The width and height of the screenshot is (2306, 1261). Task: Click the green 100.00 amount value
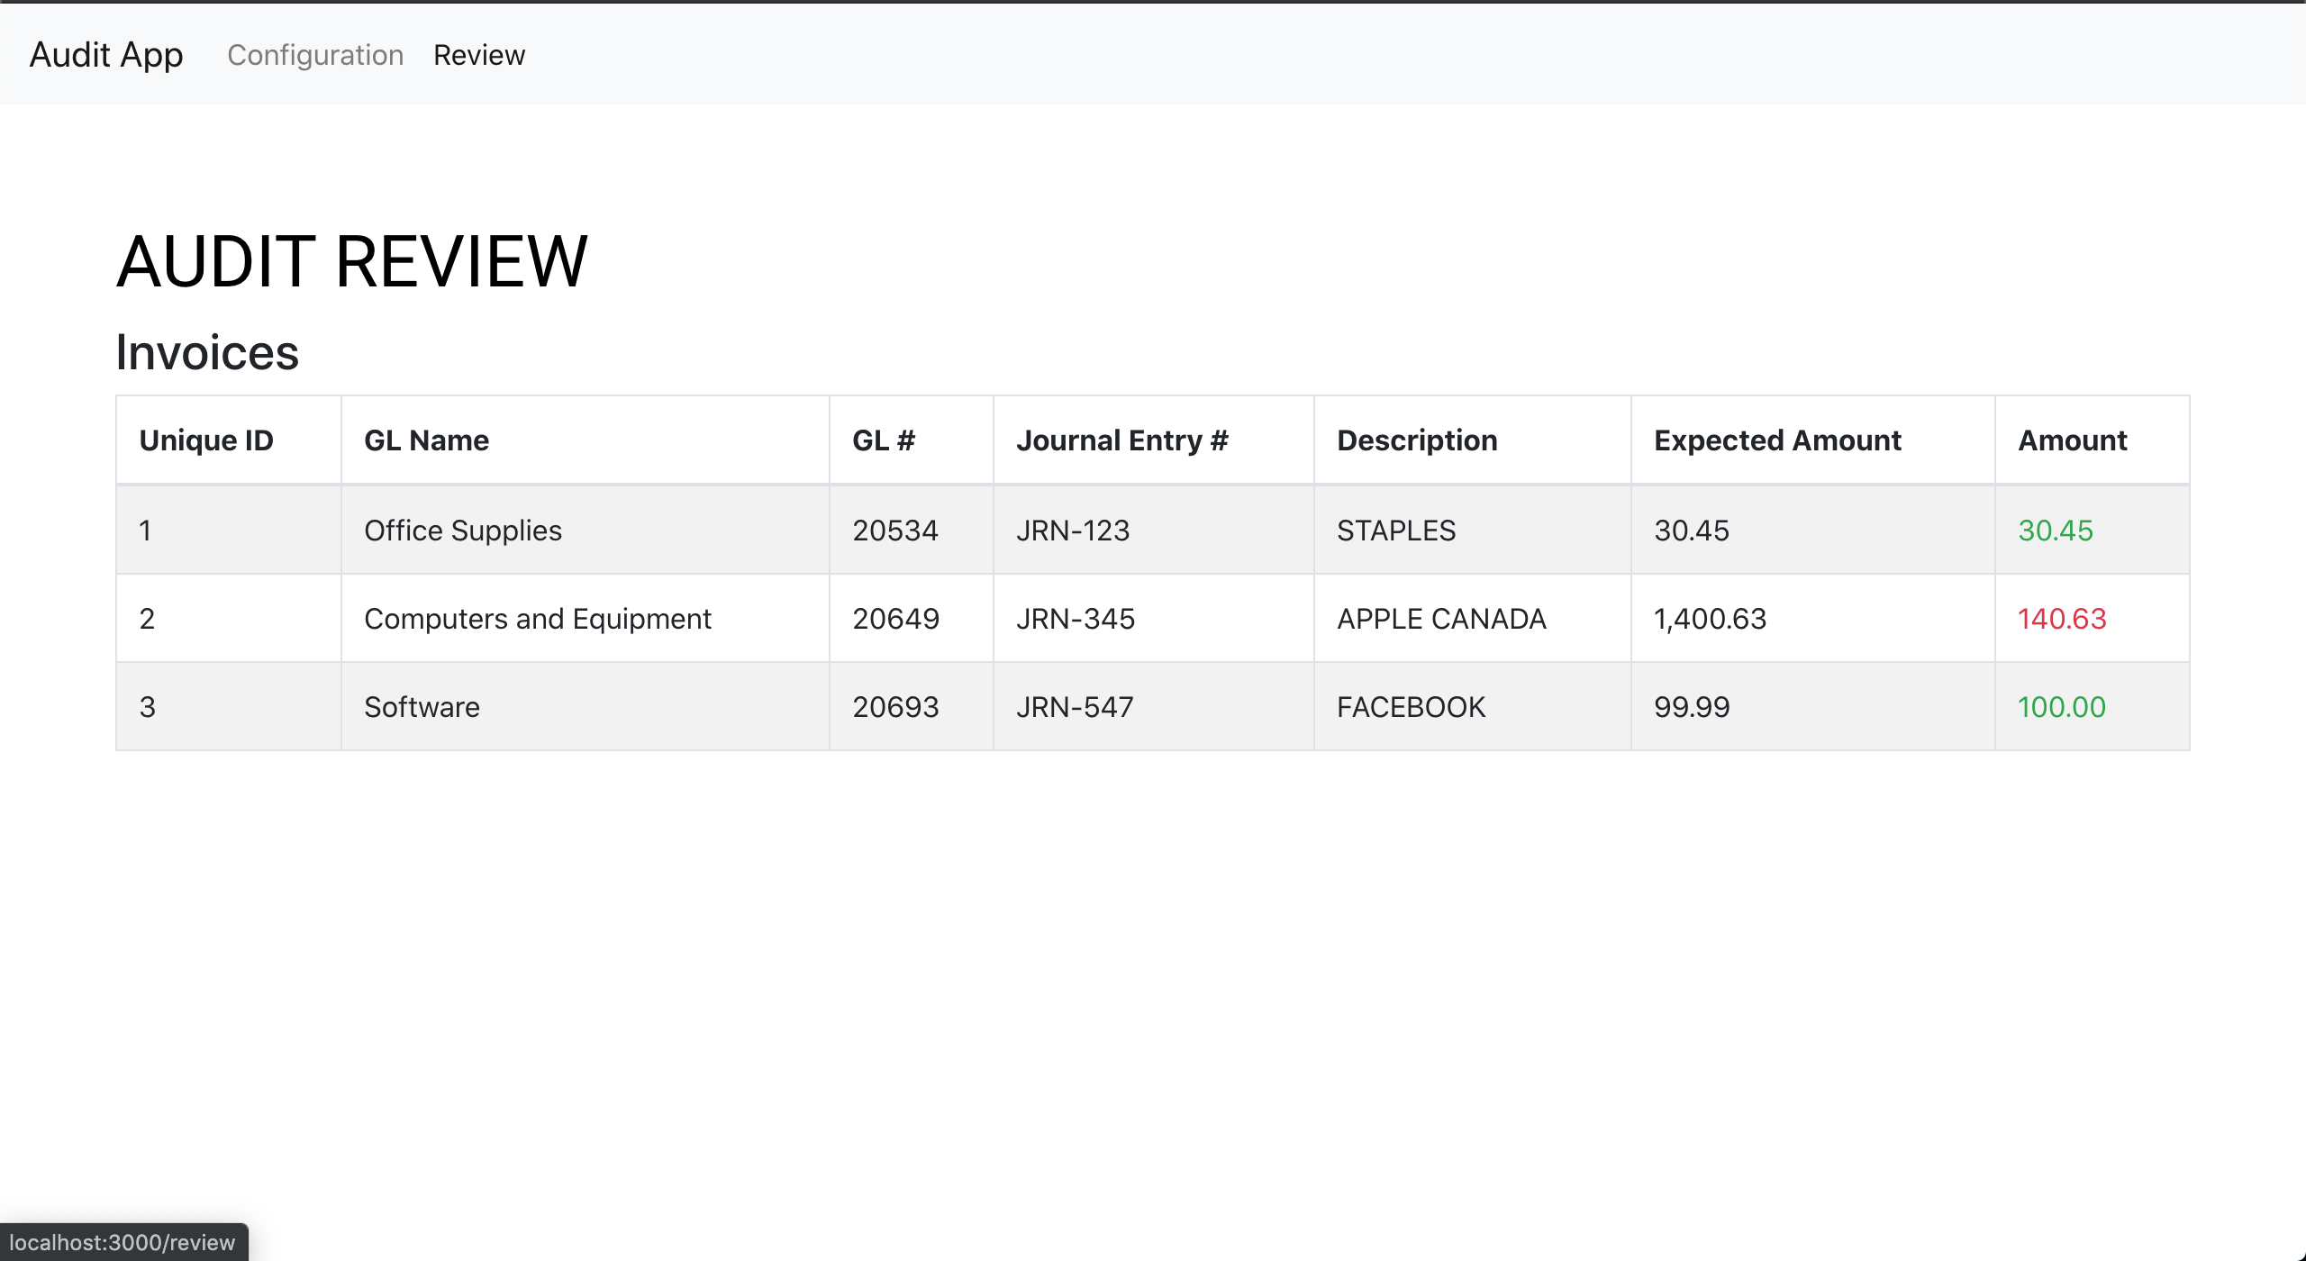coord(2062,707)
